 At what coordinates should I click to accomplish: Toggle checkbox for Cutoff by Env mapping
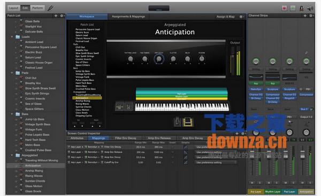(x=69, y=162)
